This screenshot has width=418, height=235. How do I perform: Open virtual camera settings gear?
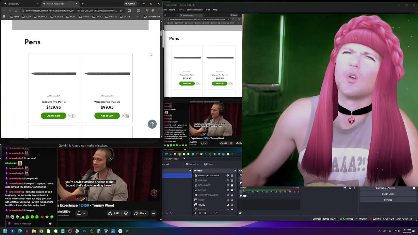414,188
